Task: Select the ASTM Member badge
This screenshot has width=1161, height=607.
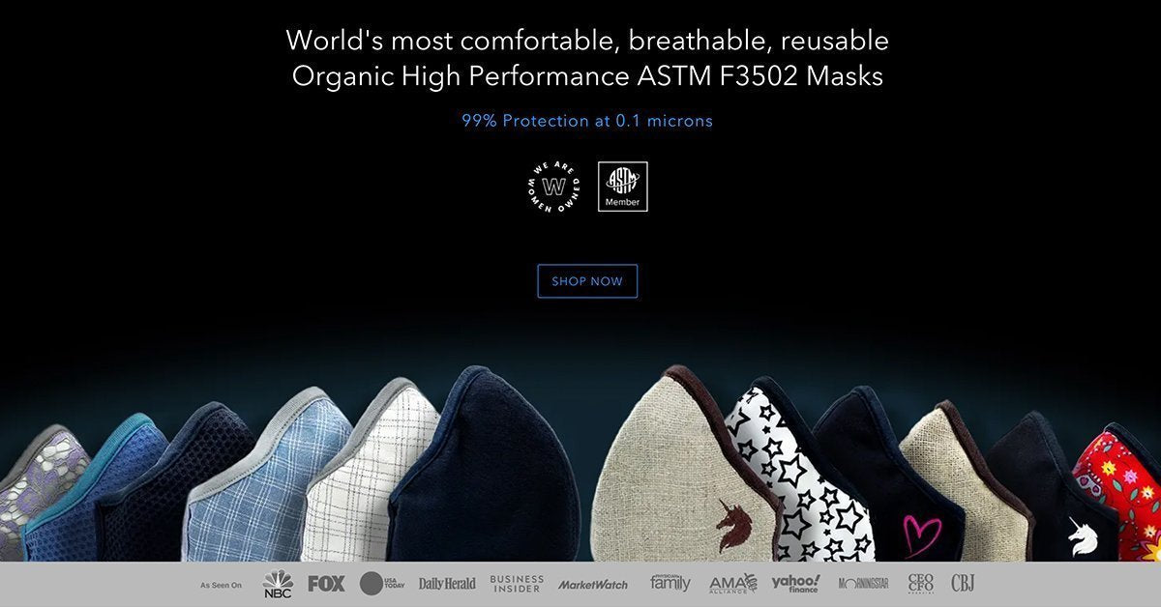Action: point(623,187)
